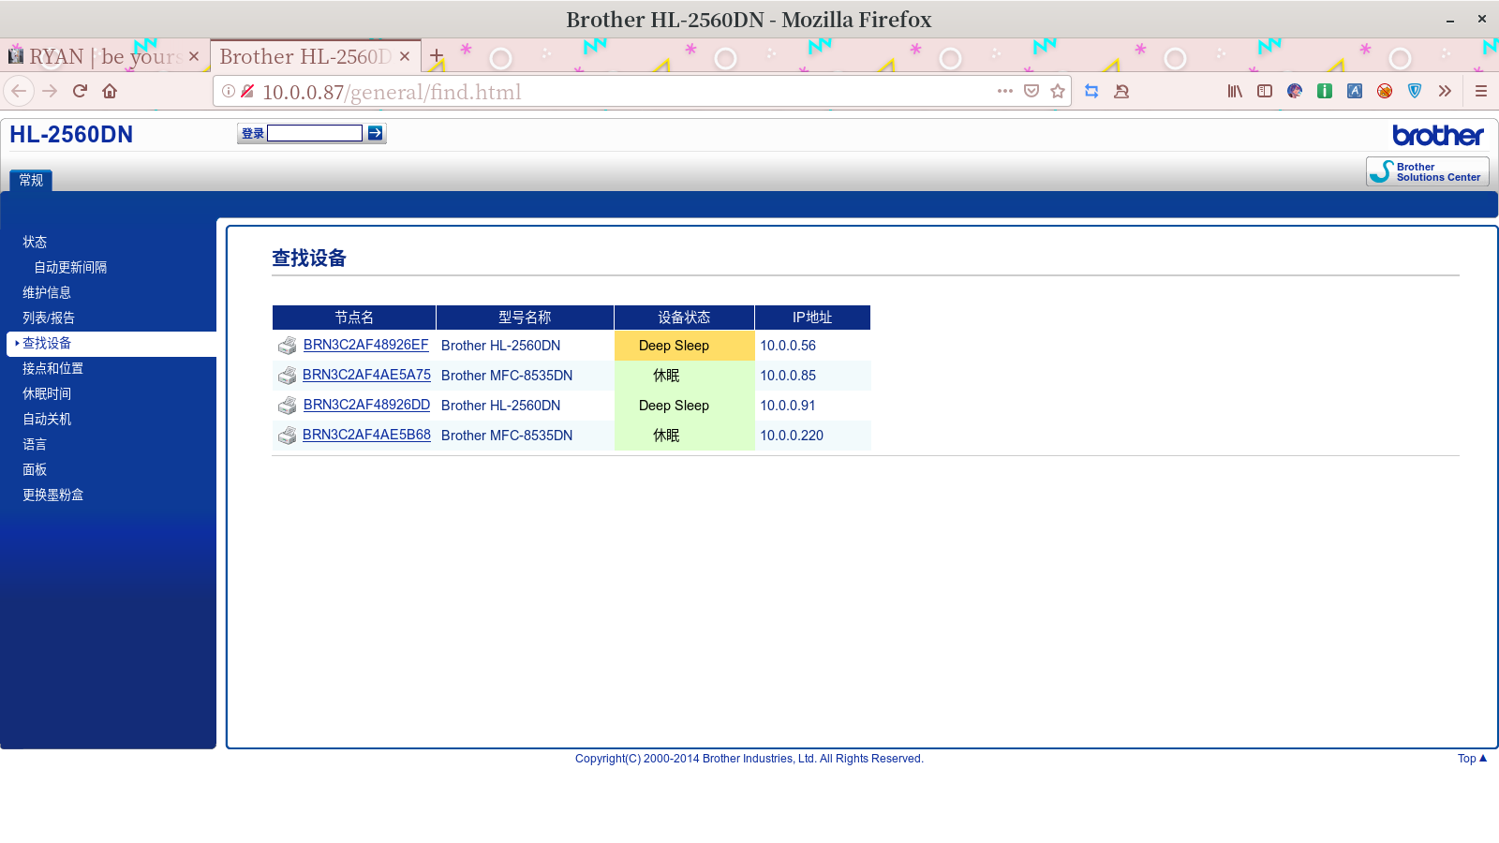Close the RYAN be yours tab
This screenshot has width=1499, height=843.
(194, 56)
